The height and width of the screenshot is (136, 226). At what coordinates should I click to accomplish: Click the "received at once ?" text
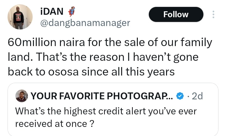click(x=55, y=124)
